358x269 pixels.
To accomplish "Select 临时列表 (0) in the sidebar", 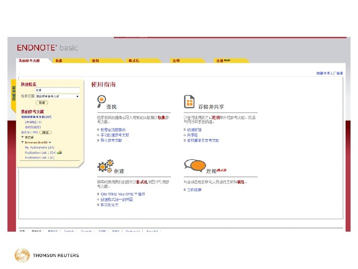I will click(x=33, y=127).
